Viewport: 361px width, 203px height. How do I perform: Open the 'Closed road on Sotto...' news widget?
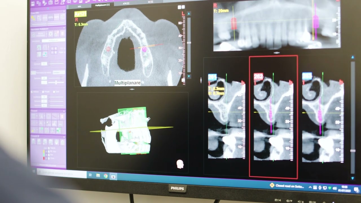tap(287, 186)
